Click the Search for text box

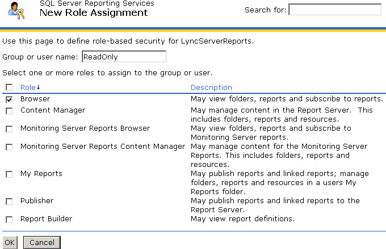335,10
